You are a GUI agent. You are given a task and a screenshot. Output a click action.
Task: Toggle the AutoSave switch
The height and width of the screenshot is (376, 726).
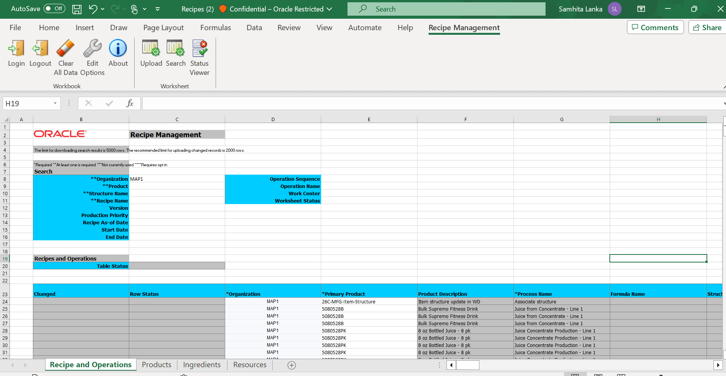(54, 8)
